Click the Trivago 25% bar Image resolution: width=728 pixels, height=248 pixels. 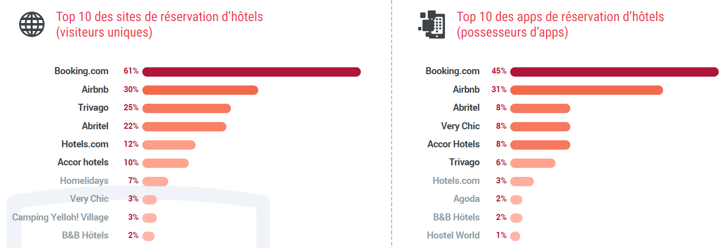click(x=187, y=108)
